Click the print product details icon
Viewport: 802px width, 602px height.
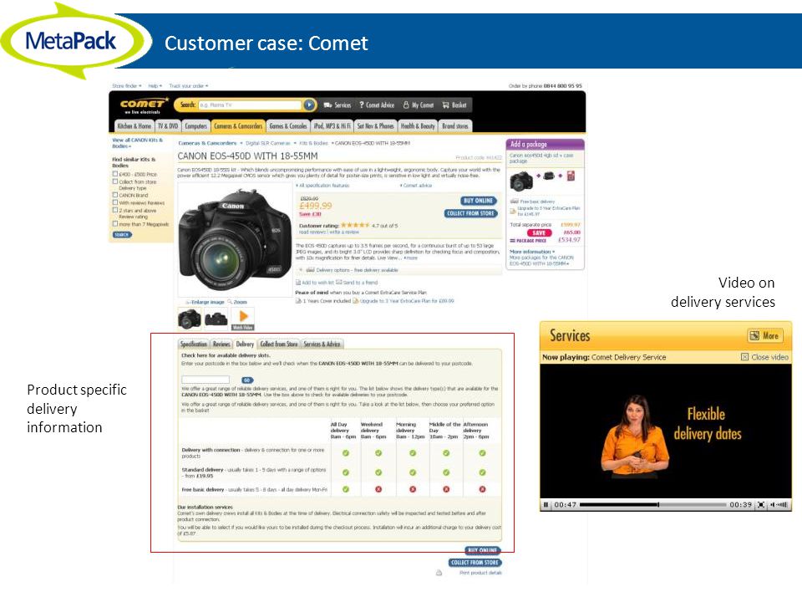point(439,573)
